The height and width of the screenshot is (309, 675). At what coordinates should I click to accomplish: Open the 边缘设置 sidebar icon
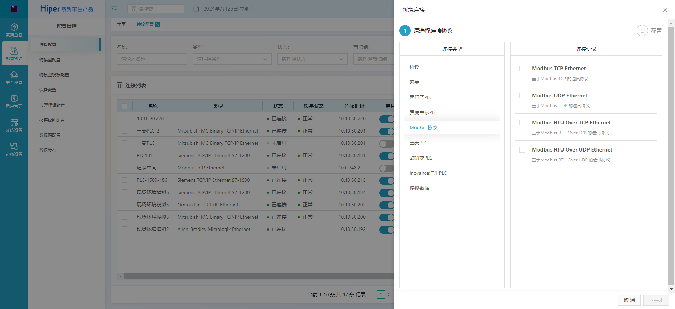tap(14, 149)
